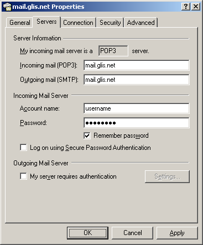Select the Servers tab
Viewport: 203px width, 245px height.
[46, 22]
